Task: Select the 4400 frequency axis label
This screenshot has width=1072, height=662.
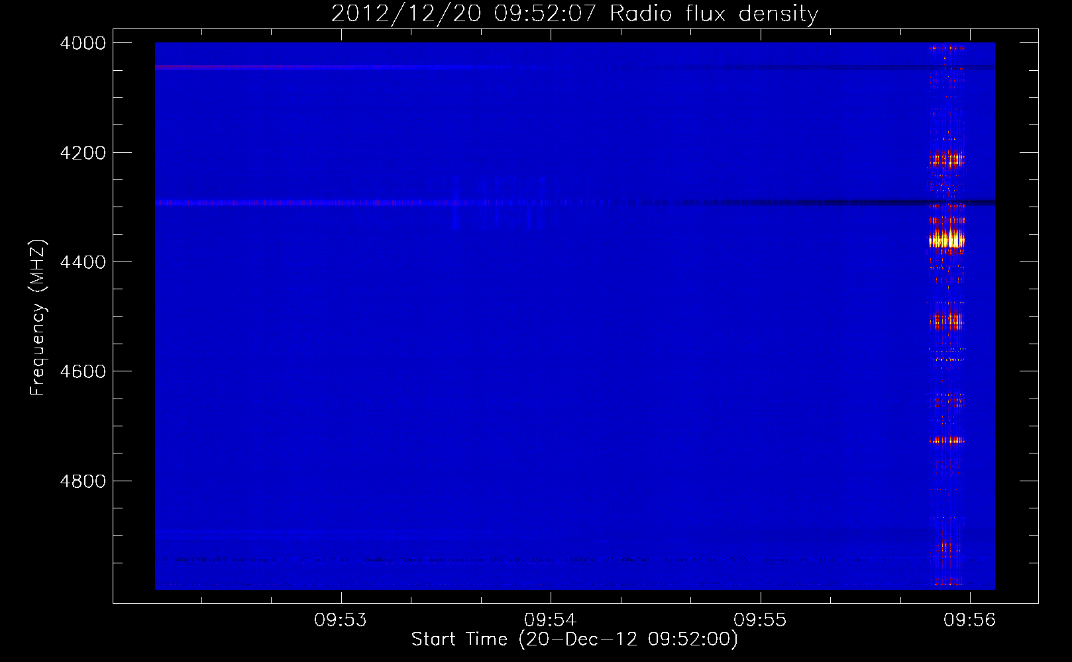Action: 83,262
